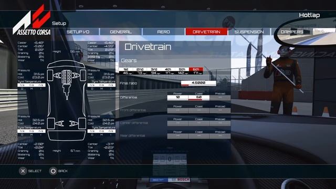Click the Rear differential Coast field
Screen dimensions: 336x189
[x=199, y=136]
